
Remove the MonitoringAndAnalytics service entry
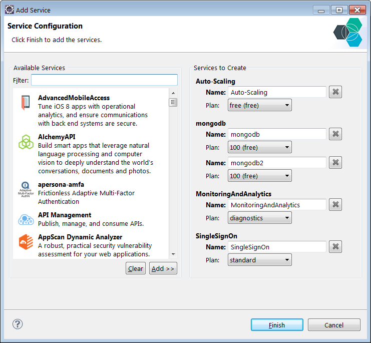(335, 204)
